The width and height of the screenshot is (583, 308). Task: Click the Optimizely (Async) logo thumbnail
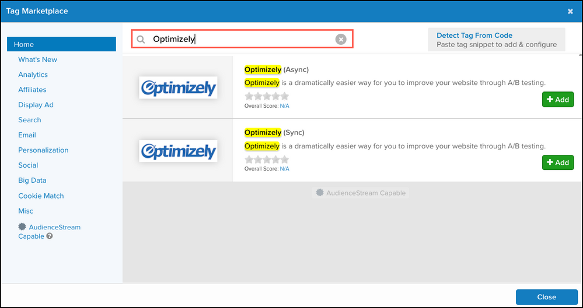pyautogui.click(x=178, y=87)
